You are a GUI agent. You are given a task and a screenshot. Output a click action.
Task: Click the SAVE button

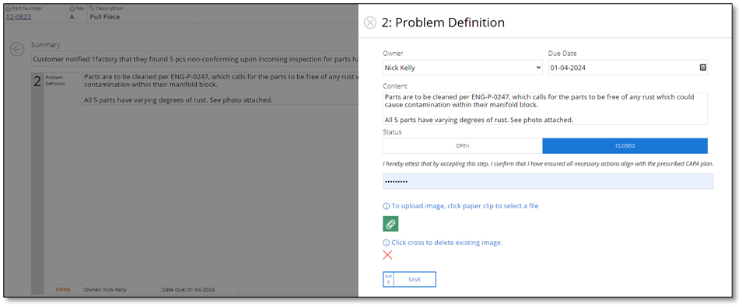pos(409,280)
